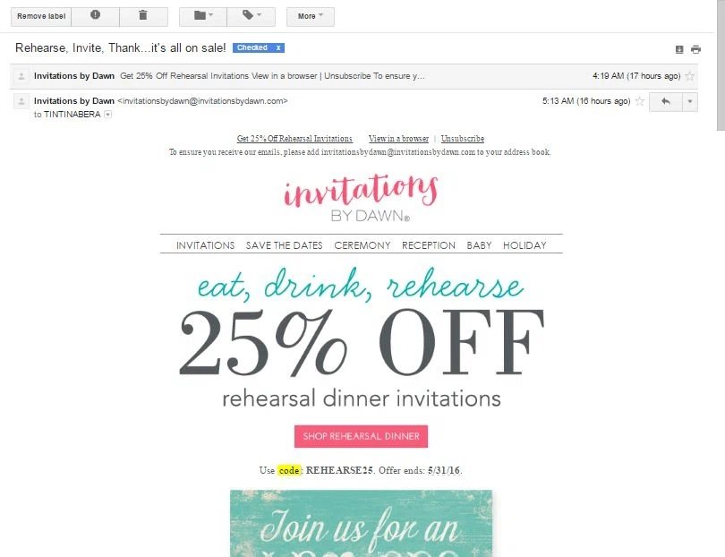Remove the Checked label via its x
725x557 pixels.
tap(278, 47)
